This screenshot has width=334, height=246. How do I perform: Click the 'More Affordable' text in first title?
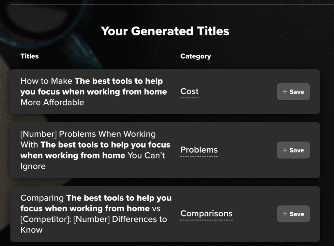pos(52,102)
